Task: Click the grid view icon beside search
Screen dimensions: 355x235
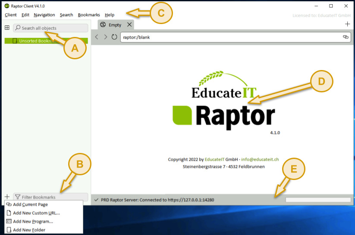Action: (x=7, y=28)
